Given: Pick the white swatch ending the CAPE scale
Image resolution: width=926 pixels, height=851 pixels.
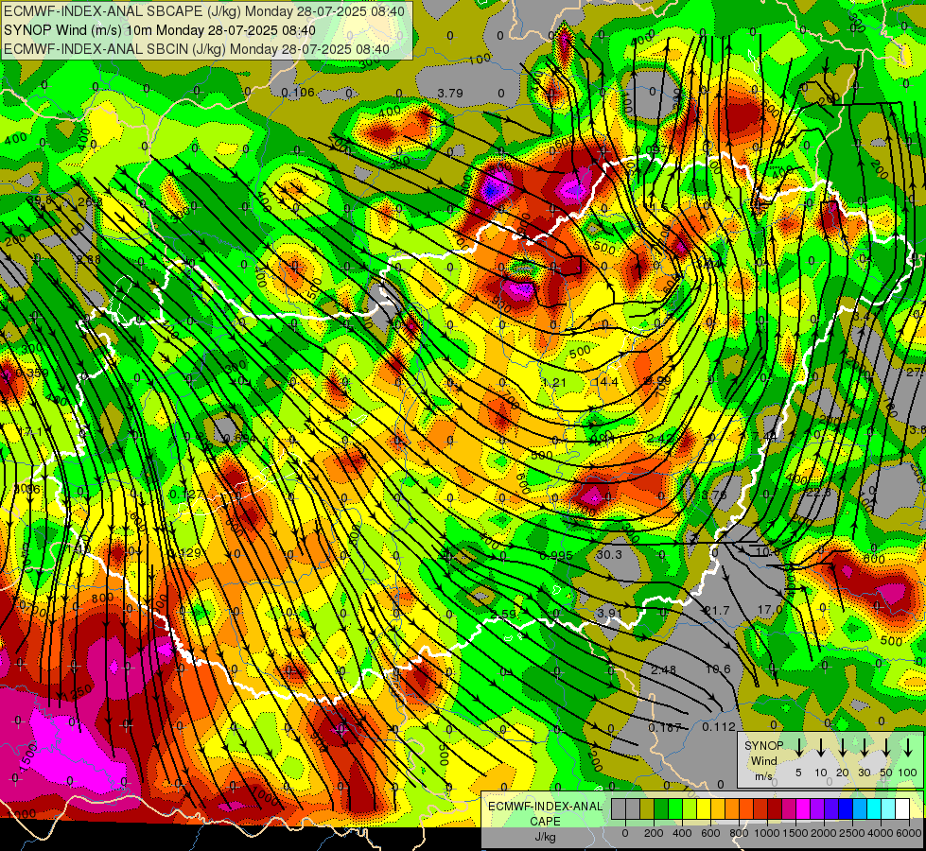Looking at the screenshot, I should [x=901, y=808].
